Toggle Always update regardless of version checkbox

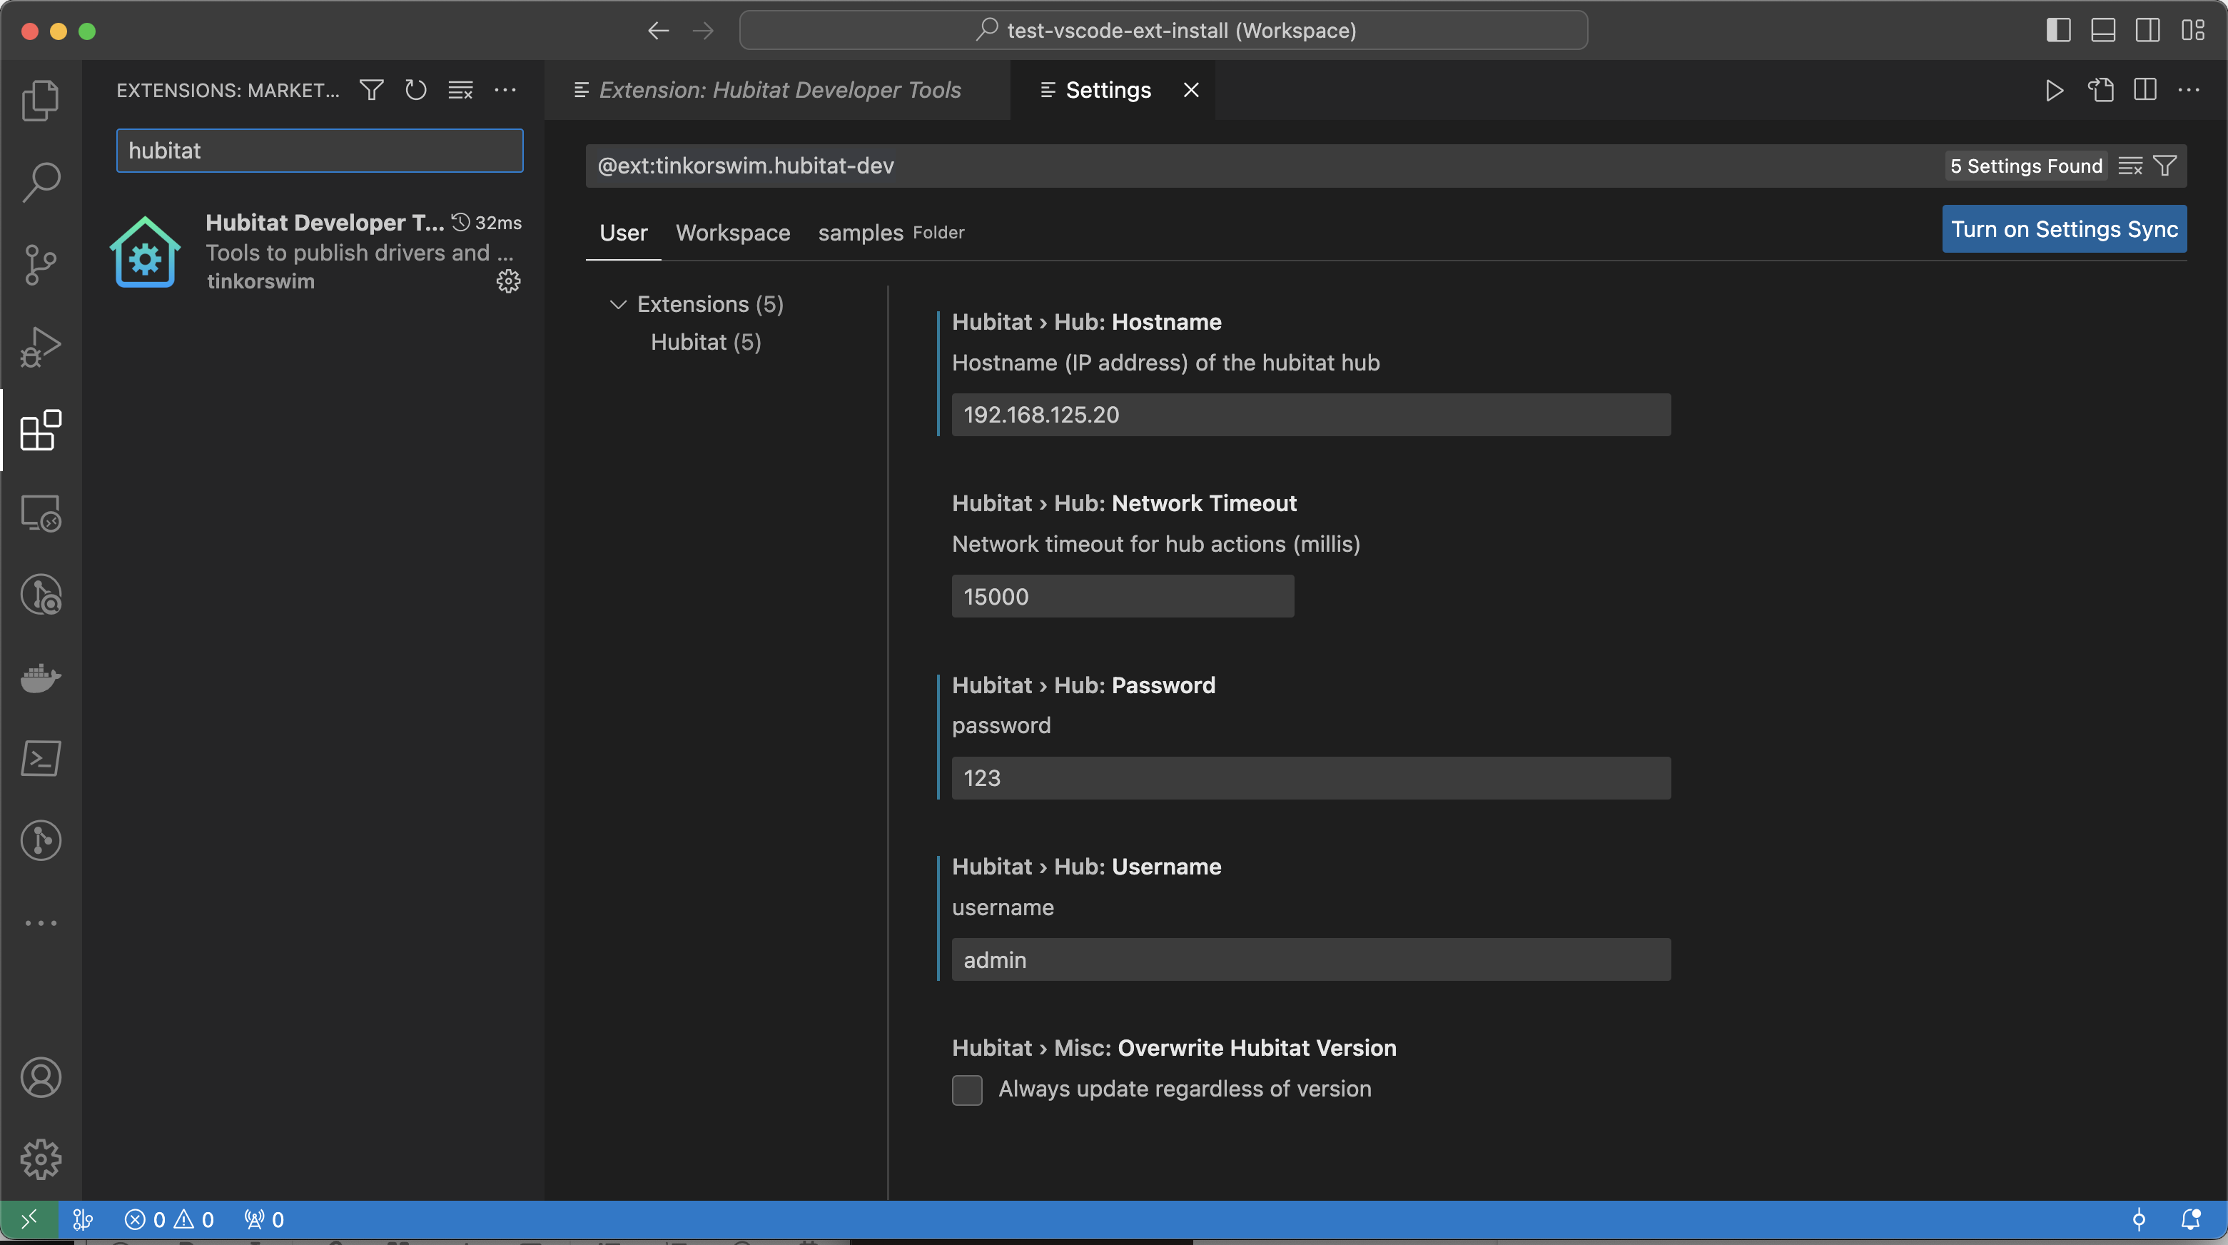[x=967, y=1090]
